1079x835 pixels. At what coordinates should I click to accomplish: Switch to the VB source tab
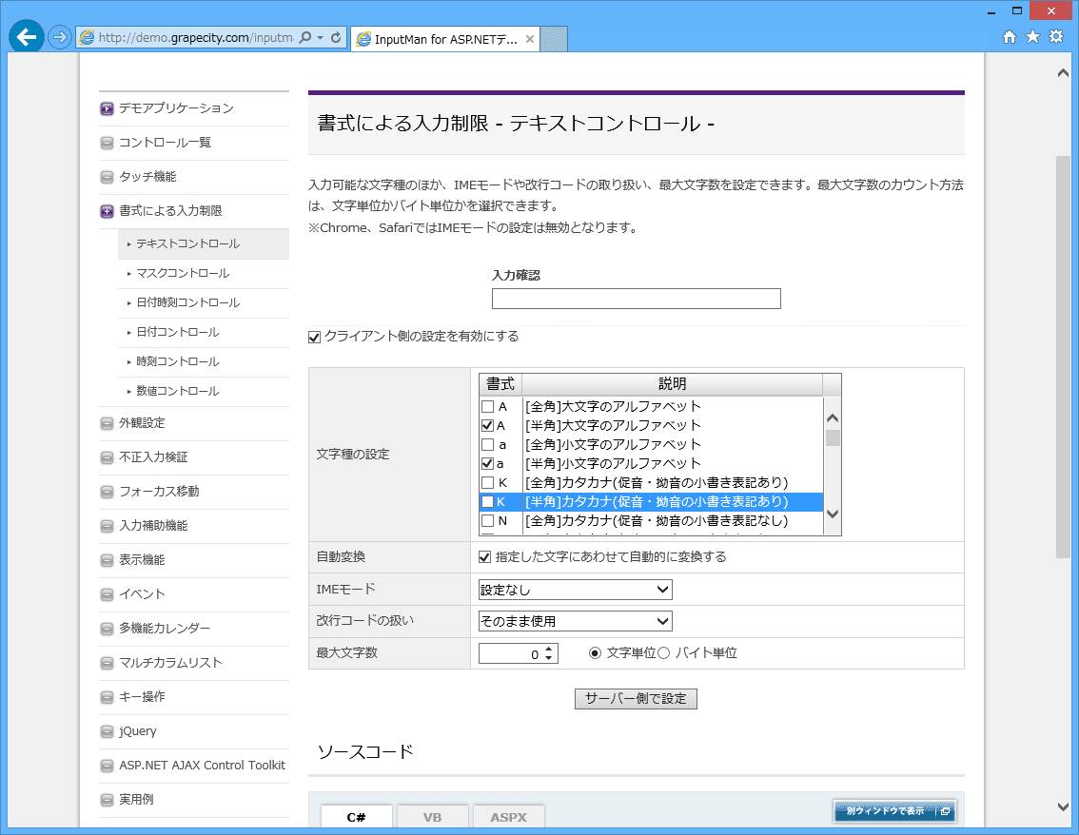coord(432,816)
